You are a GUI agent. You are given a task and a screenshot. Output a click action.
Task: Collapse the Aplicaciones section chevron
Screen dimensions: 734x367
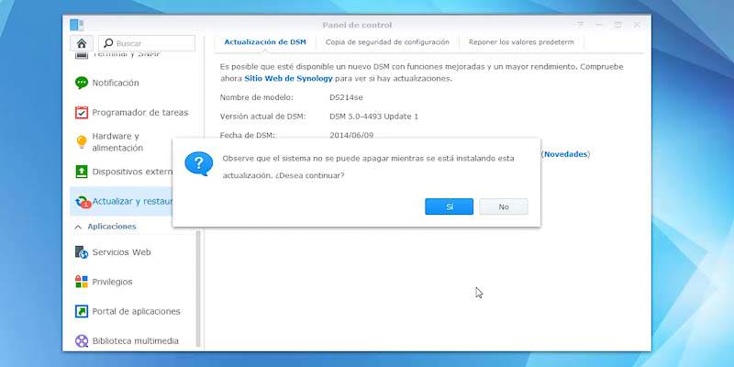(78, 227)
